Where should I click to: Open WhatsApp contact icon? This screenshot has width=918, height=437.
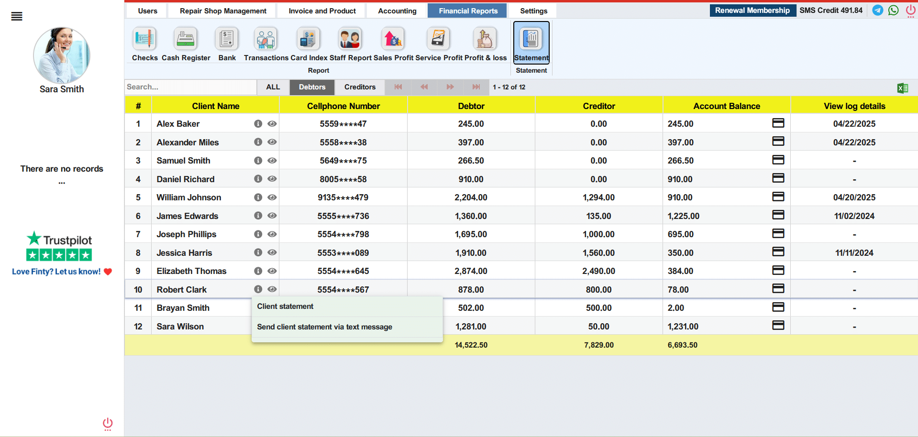(893, 10)
